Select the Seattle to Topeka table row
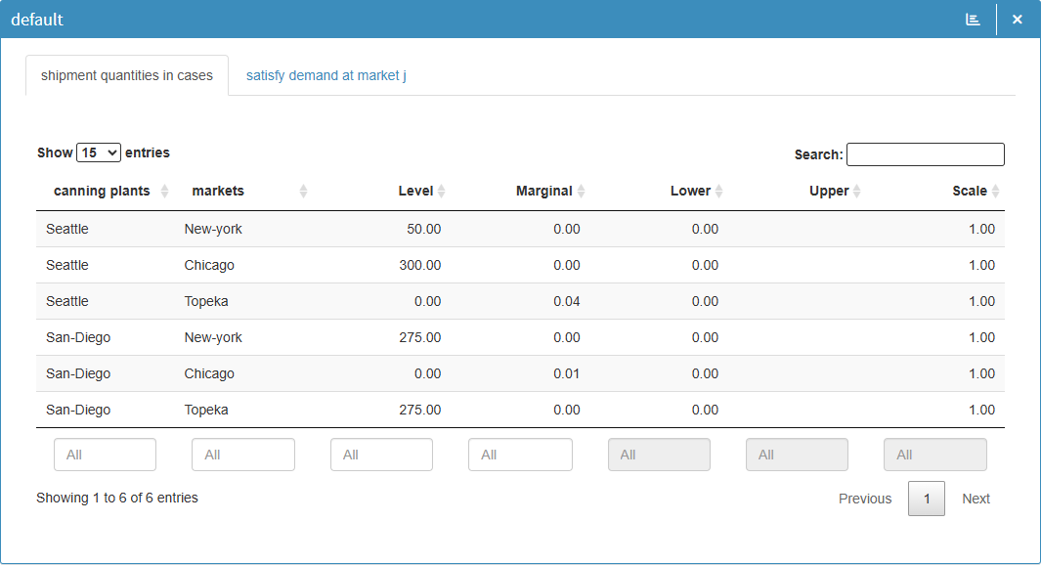 (x=391, y=301)
